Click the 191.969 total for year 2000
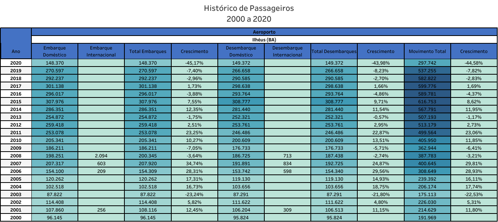The height and width of the screenshot is (222, 498). (427, 217)
